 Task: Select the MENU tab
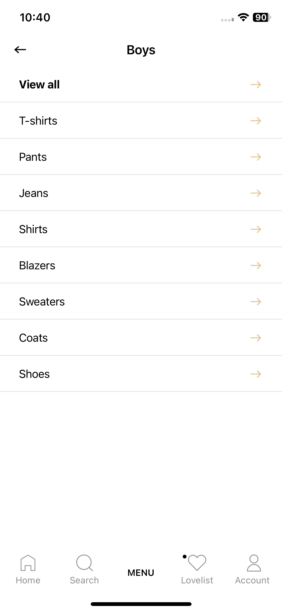pos(141,573)
